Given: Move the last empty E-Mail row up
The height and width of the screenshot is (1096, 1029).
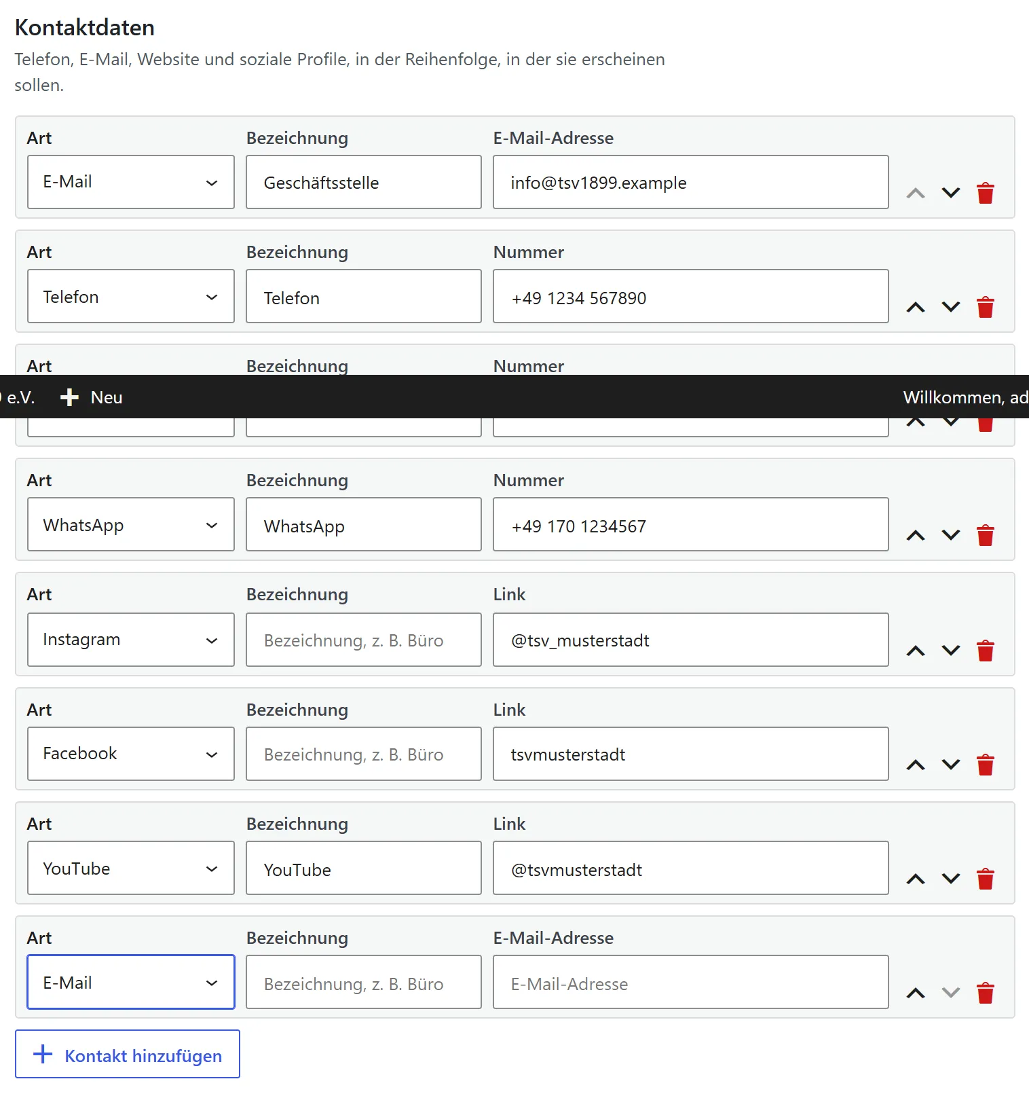Looking at the screenshot, I should [x=916, y=993].
